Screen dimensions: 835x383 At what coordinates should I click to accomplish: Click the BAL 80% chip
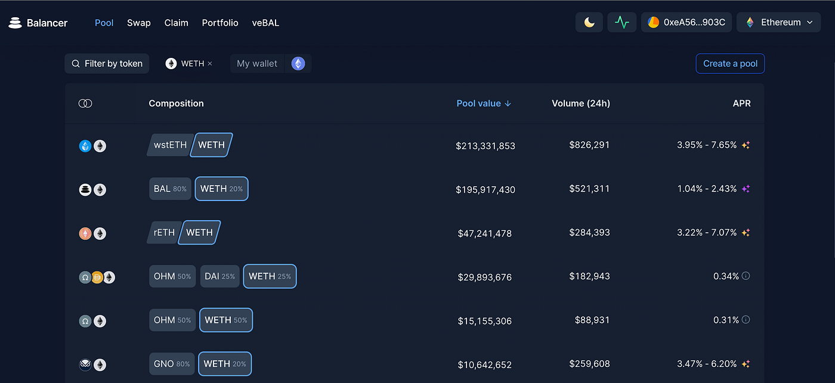click(x=170, y=189)
